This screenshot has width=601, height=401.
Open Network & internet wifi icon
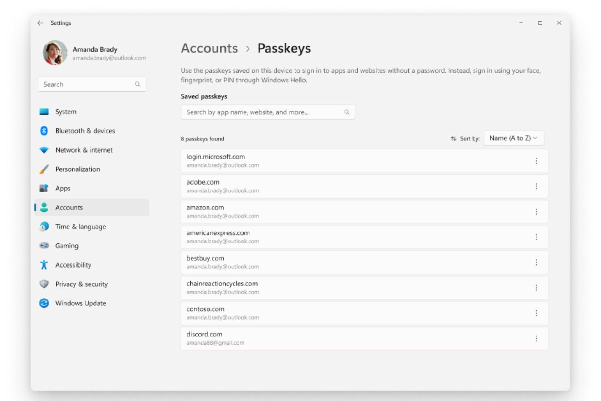(44, 150)
